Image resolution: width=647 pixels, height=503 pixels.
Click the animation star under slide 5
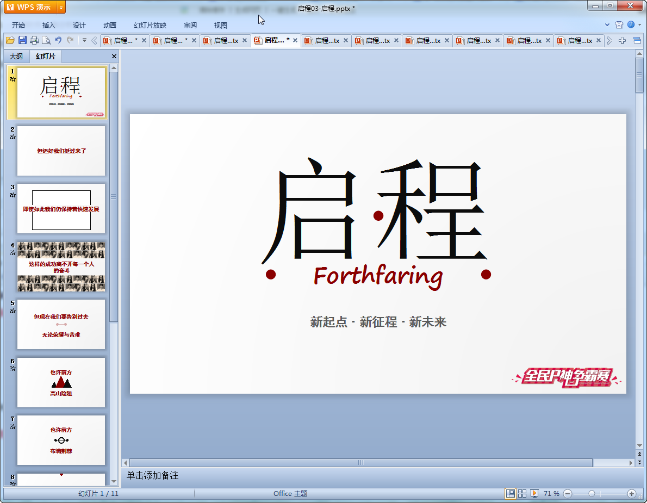coord(13,311)
